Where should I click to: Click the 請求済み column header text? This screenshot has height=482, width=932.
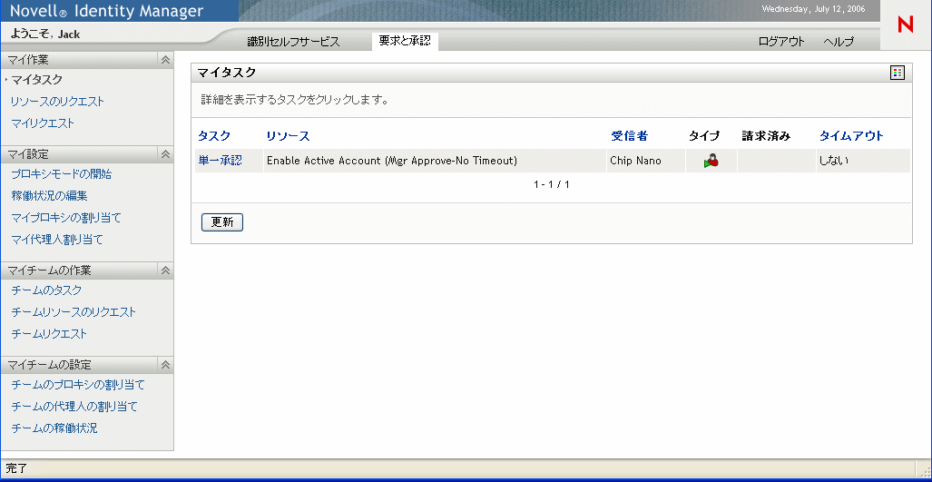point(766,135)
